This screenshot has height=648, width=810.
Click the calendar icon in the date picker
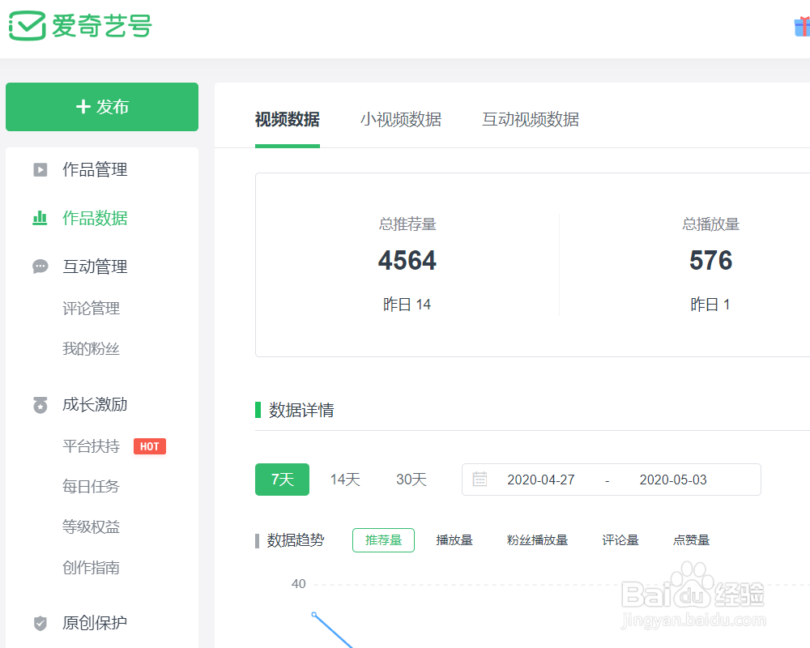[x=480, y=479]
